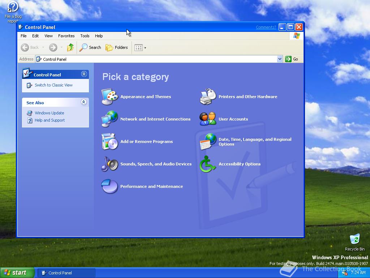Open the Add or Remove Programs CD icon
Image resolution: width=370 pixels, height=278 pixels.
(x=110, y=142)
